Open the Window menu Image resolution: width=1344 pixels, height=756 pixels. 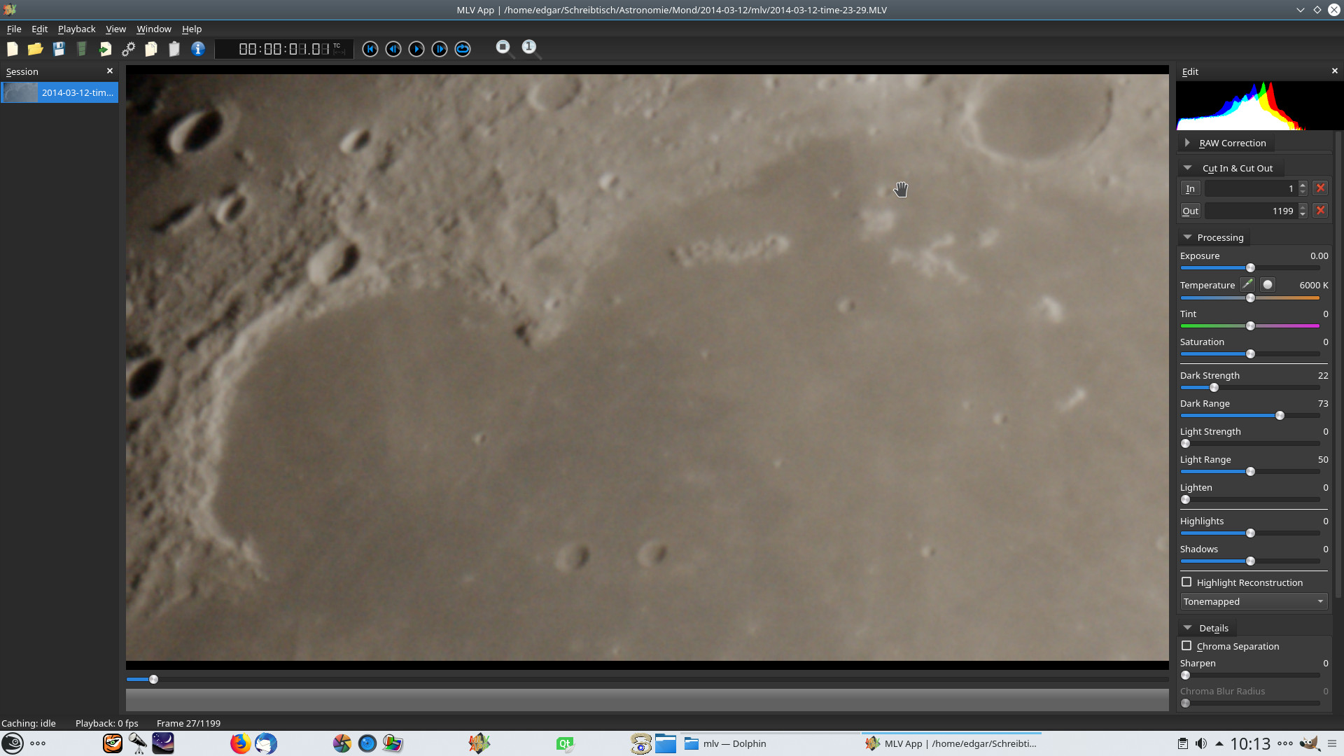pos(153,29)
